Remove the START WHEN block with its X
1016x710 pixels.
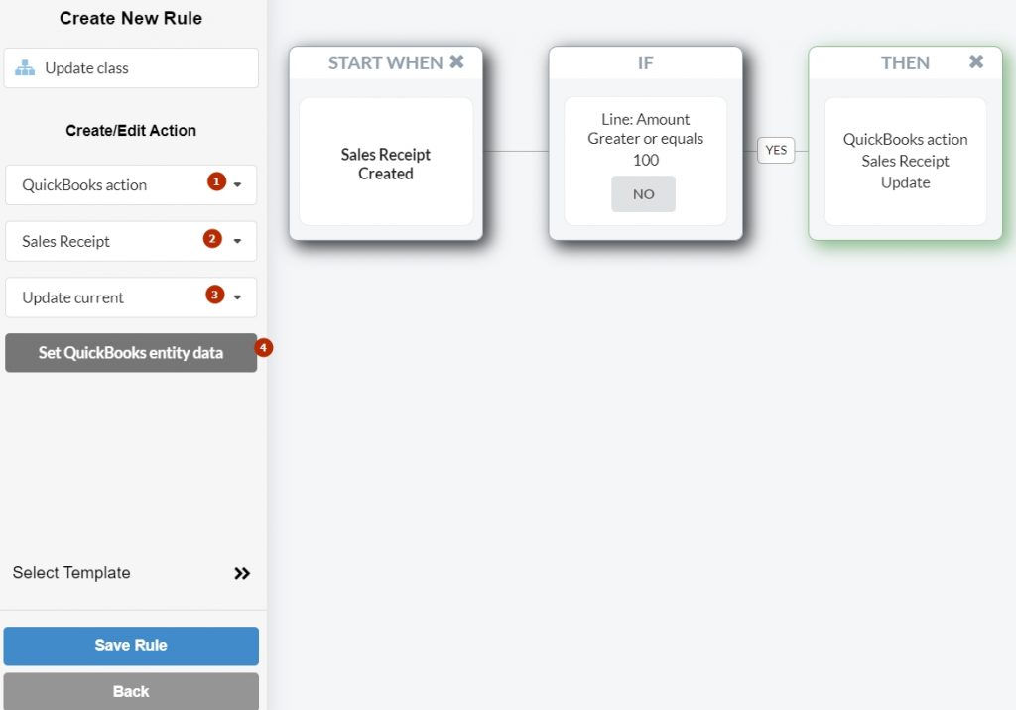tap(456, 61)
